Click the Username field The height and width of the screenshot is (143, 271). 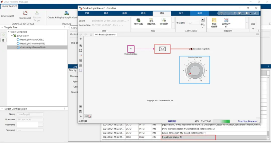(x=30, y=125)
